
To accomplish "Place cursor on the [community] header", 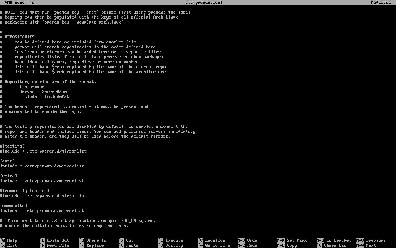I will click(14, 206).
